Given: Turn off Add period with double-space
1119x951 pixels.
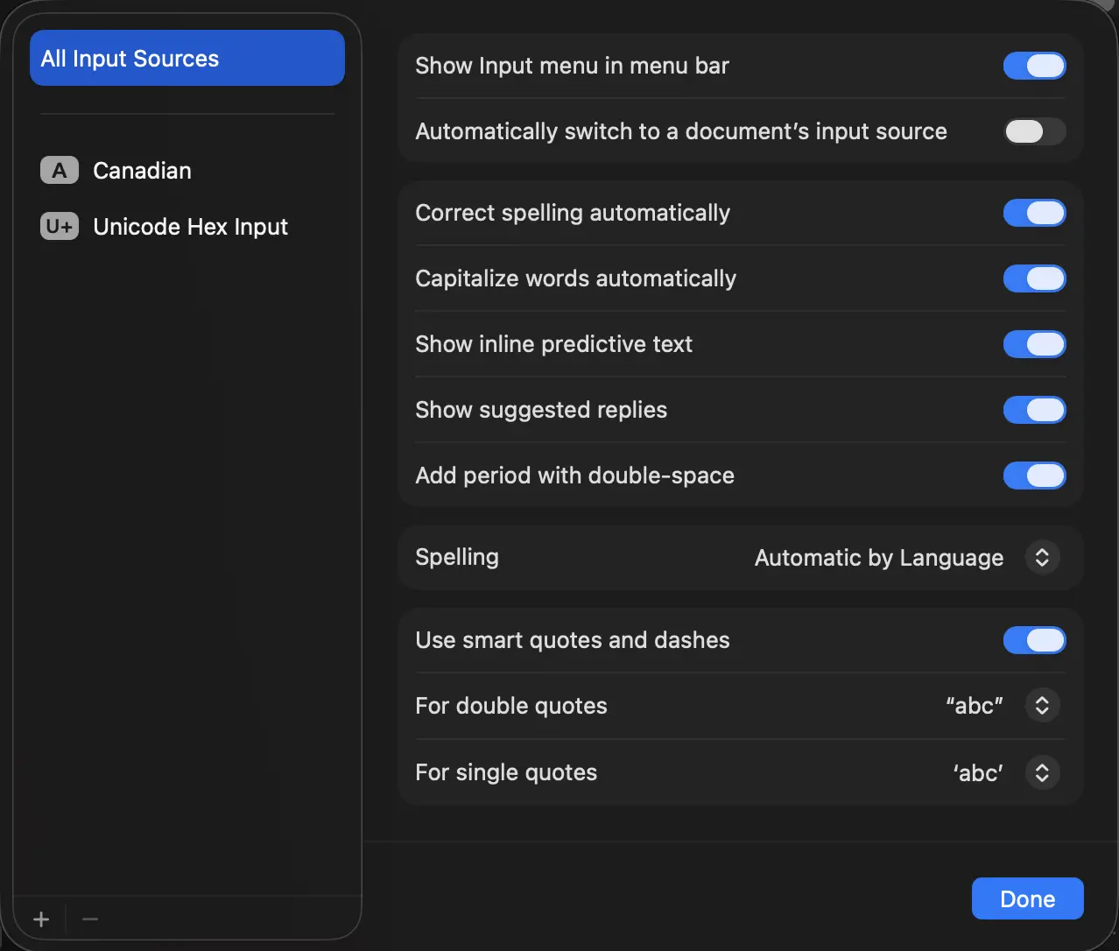Looking at the screenshot, I should pos(1034,475).
